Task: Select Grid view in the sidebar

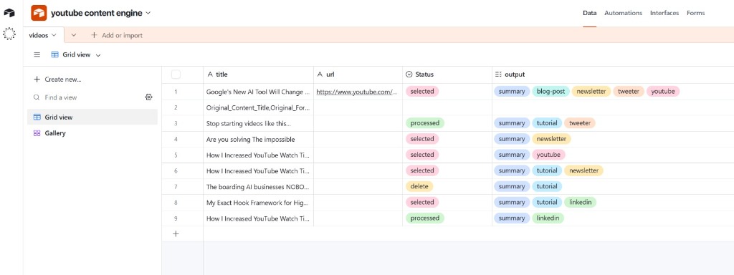Action: tap(92, 117)
